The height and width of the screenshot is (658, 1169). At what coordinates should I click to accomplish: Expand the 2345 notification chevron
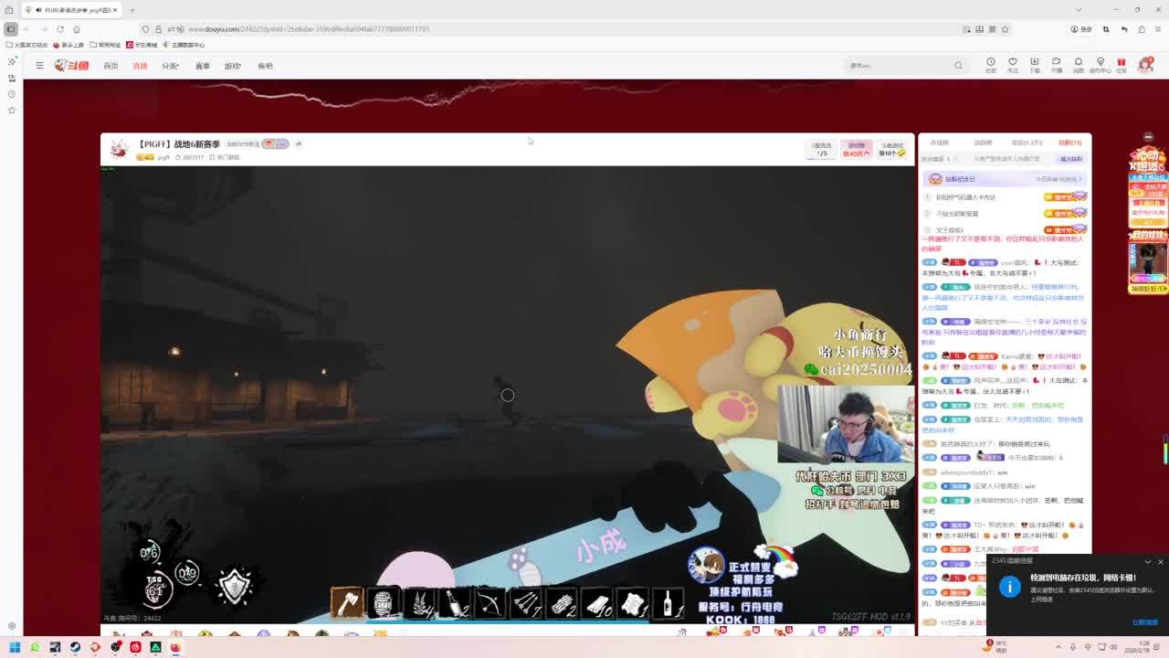[x=1148, y=561]
